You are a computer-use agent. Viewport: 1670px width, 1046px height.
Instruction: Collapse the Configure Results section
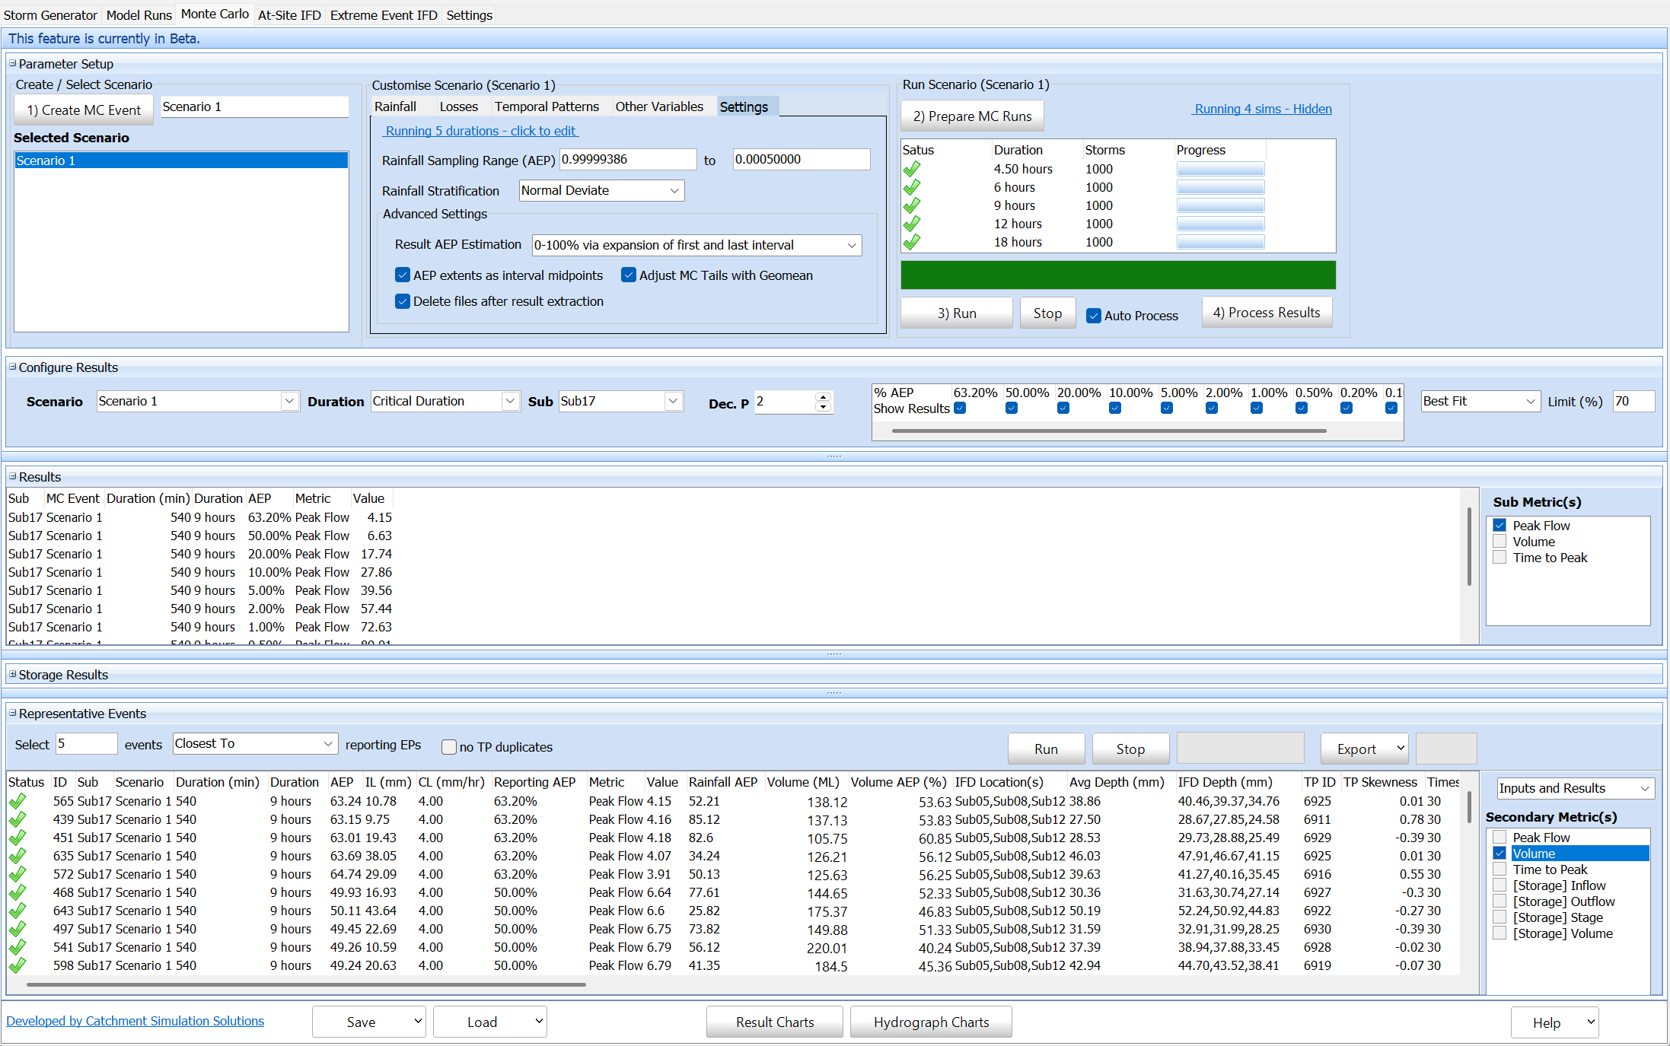pyautogui.click(x=12, y=367)
